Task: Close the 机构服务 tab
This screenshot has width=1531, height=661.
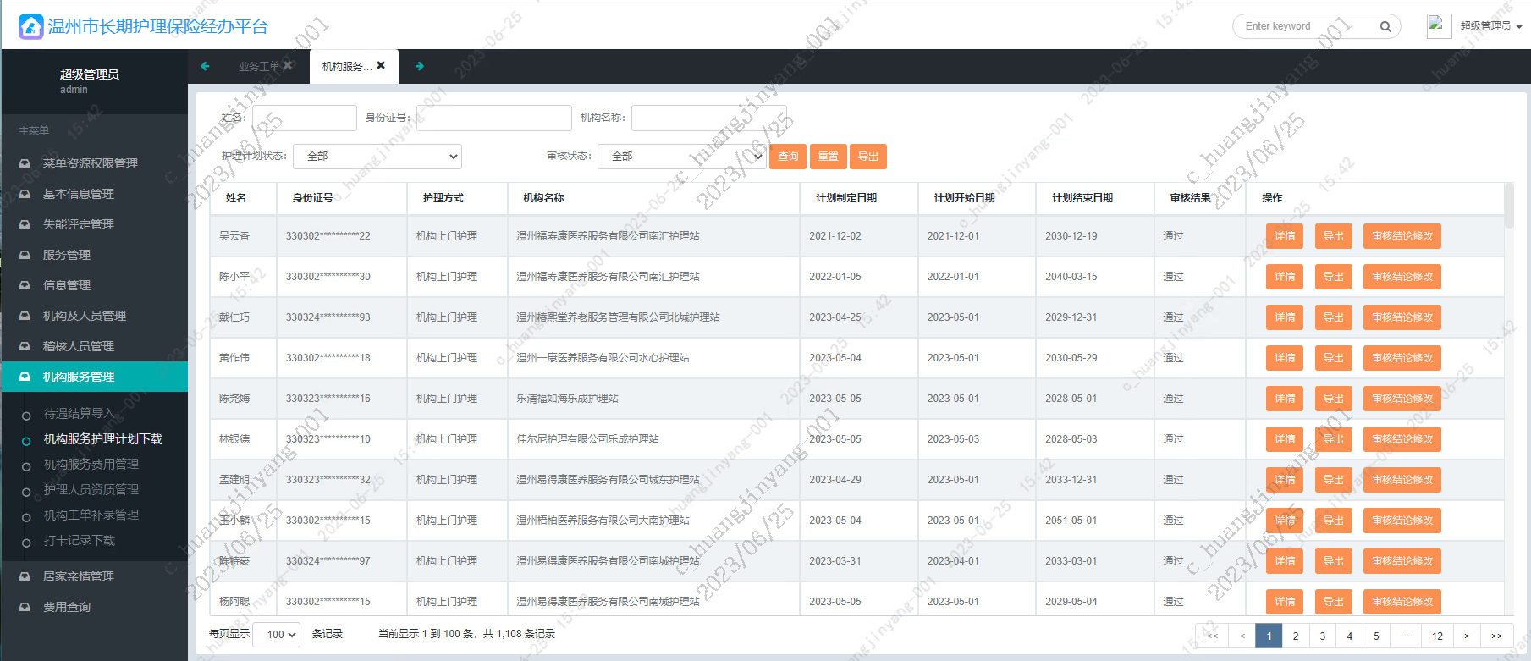Action: coord(381,65)
